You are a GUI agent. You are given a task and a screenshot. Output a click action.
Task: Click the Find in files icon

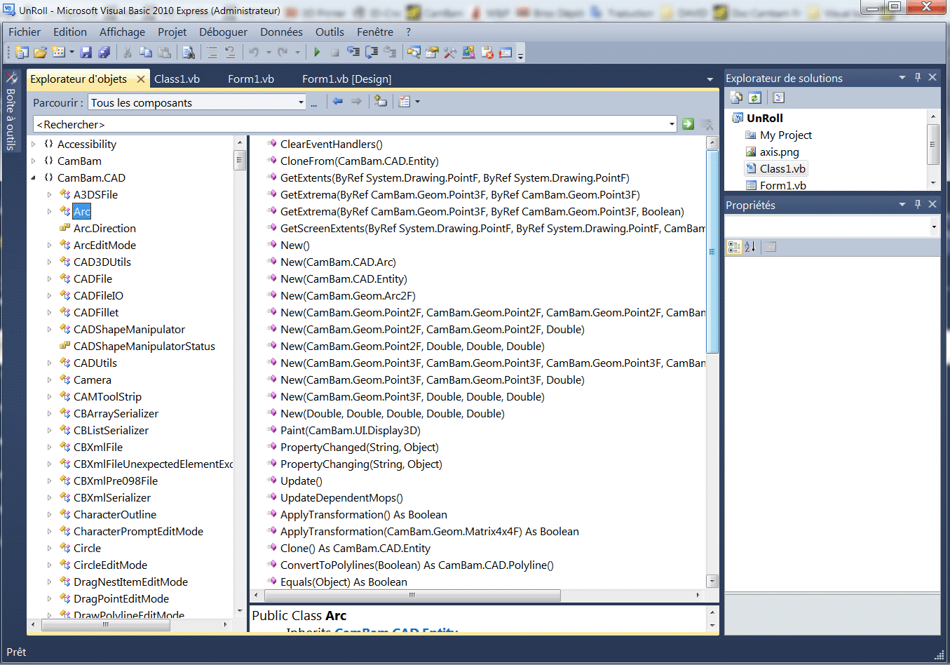coord(189,53)
